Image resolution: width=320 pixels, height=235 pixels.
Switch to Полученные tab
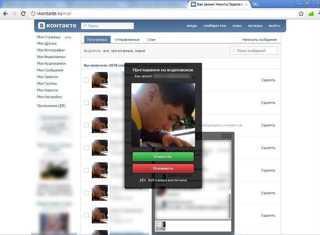(97, 40)
